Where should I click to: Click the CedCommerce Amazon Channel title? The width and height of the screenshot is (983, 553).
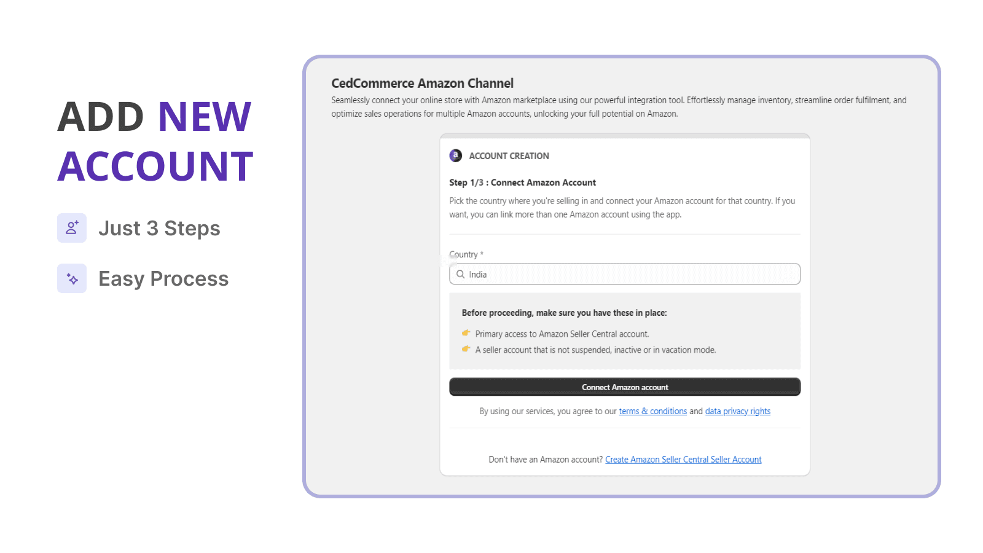pyautogui.click(x=423, y=83)
